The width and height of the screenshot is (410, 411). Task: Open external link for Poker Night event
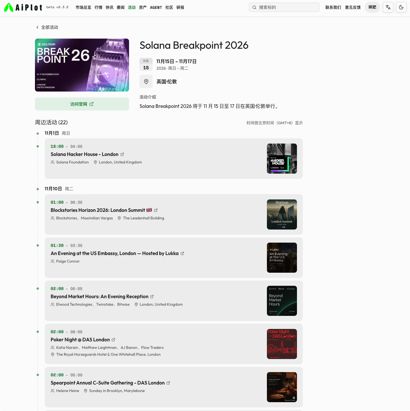click(113, 340)
